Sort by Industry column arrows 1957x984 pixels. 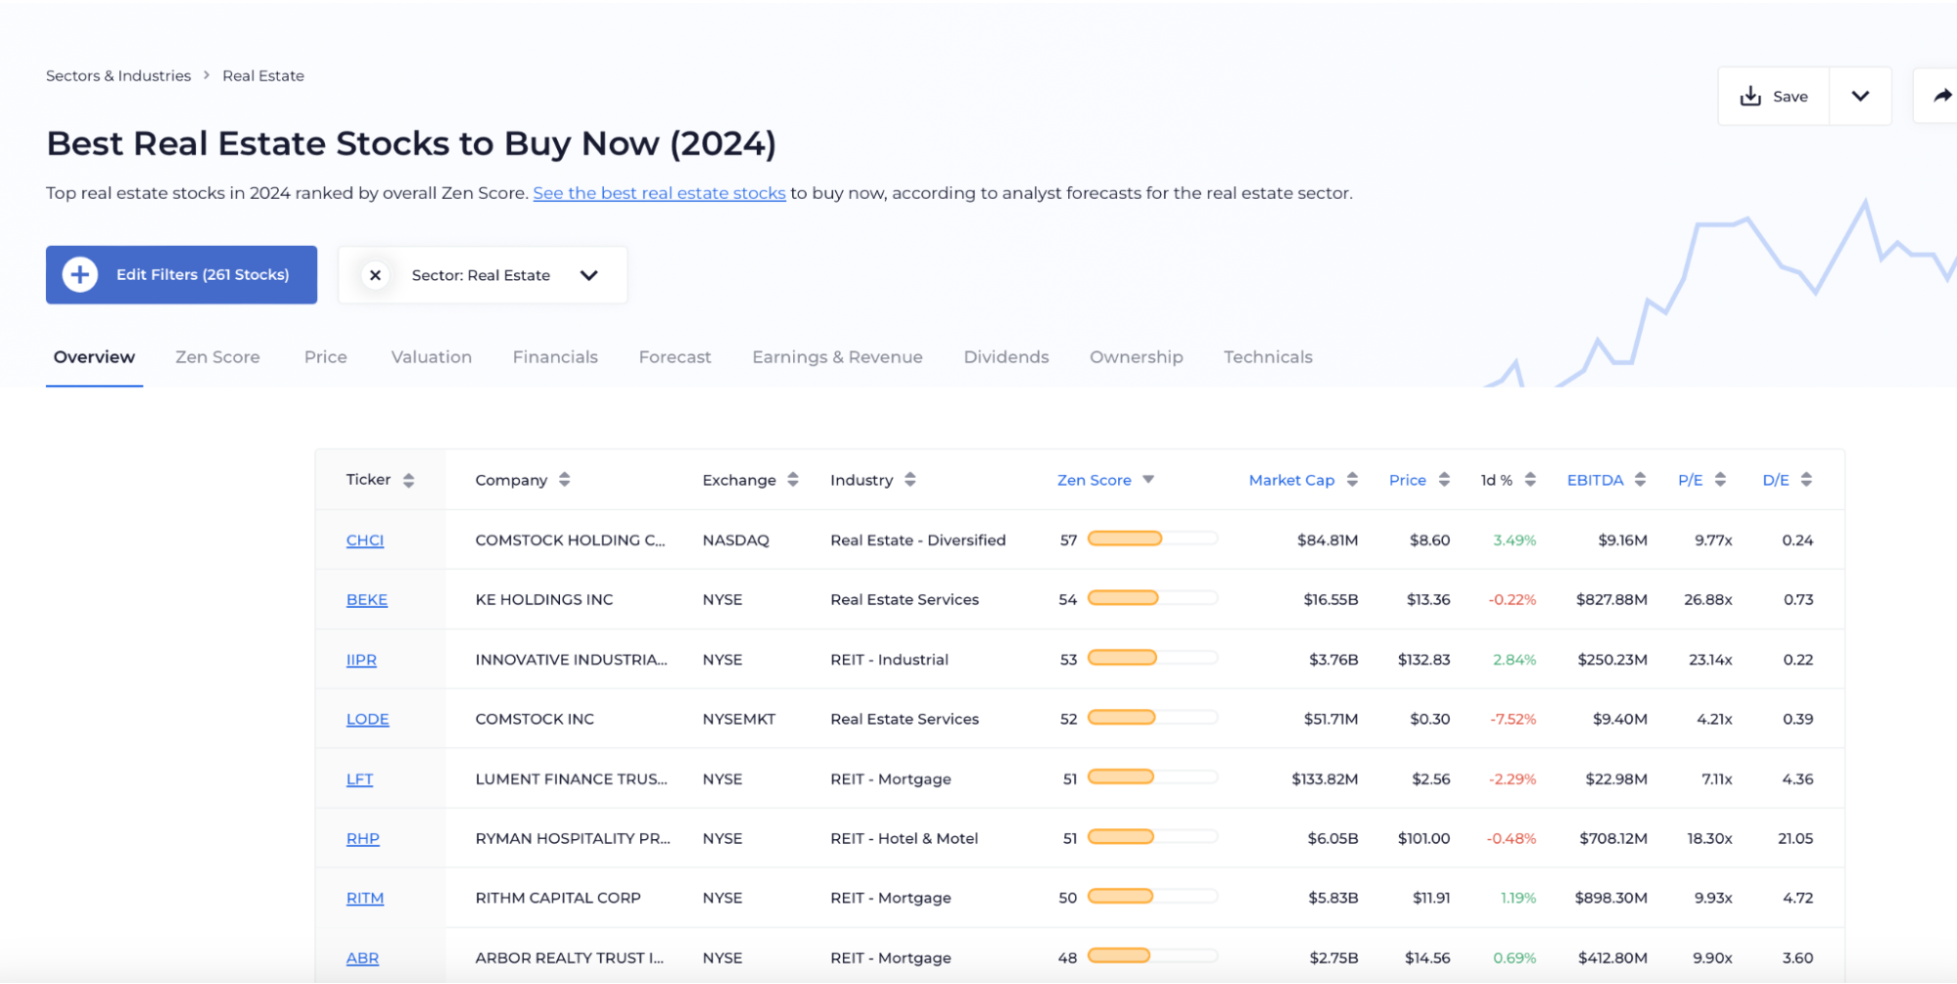coord(910,480)
